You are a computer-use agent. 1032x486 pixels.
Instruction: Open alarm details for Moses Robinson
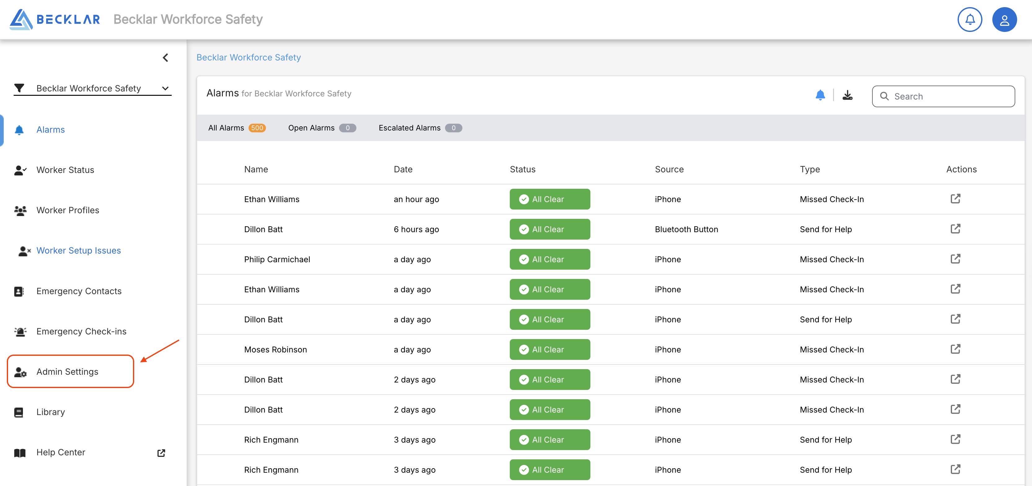coord(955,349)
